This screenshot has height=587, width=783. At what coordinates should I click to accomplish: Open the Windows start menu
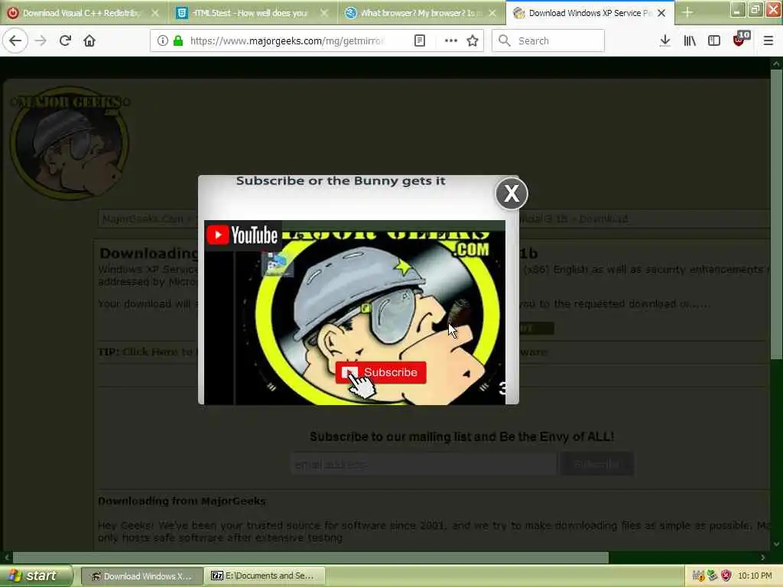(x=37, y=576)
